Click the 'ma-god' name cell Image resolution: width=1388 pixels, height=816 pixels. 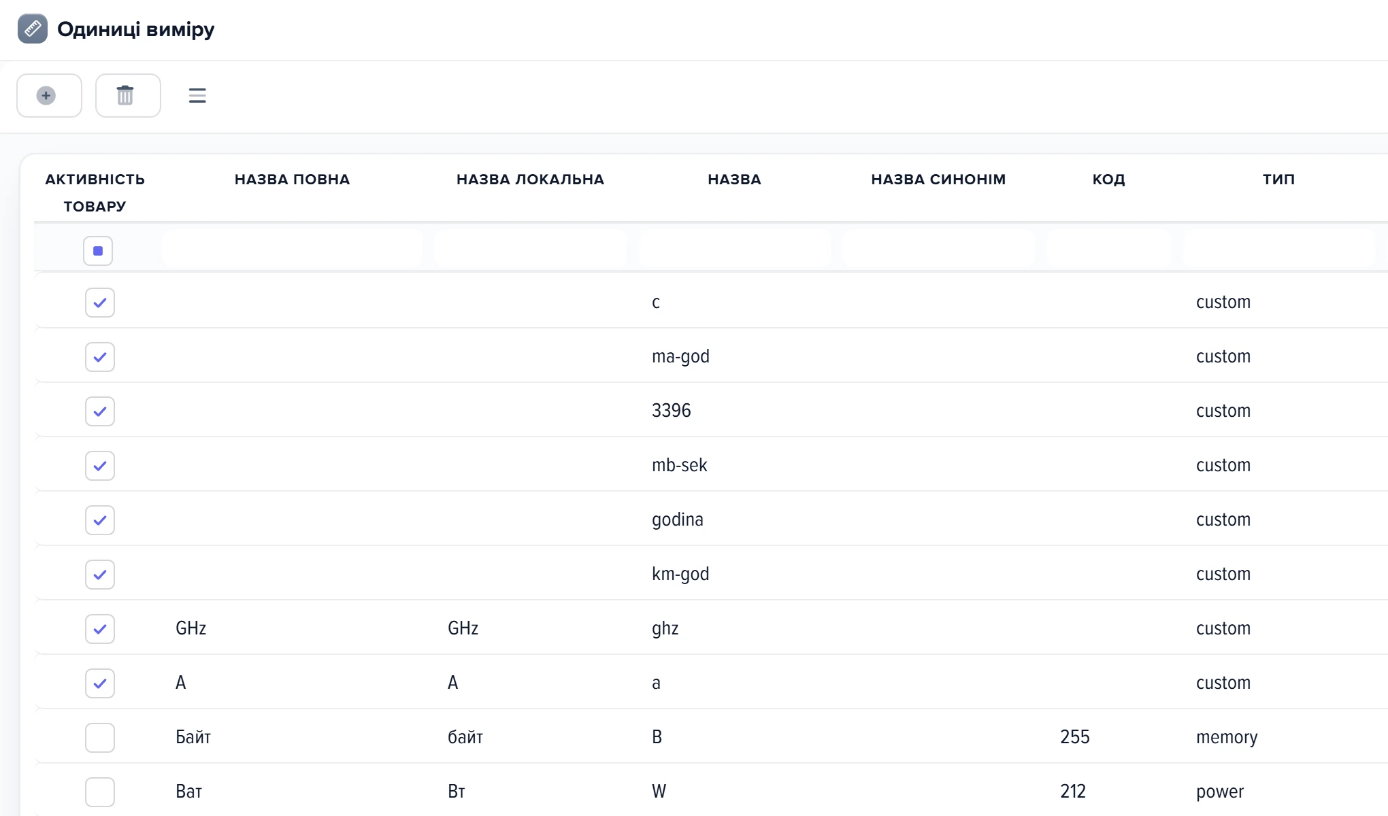click(x=680, y=357)
